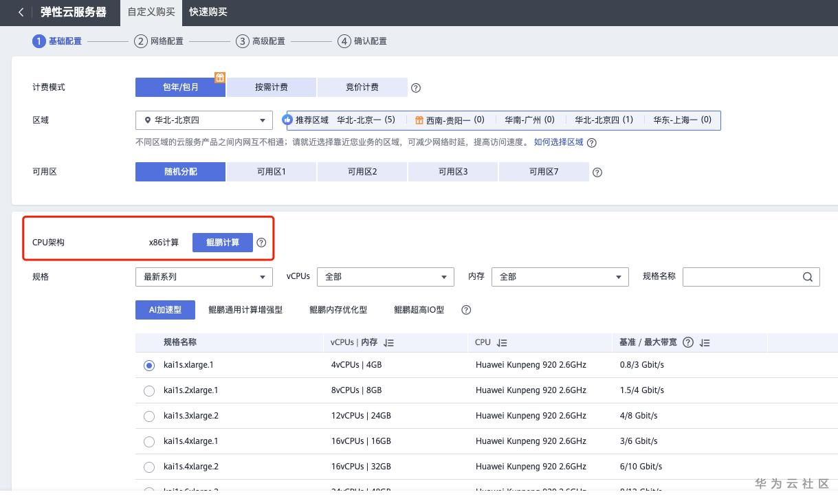This screenshot has height=501, width=838.
Task: Open the vCPUs 全部 dropdown
Action: 386,277
